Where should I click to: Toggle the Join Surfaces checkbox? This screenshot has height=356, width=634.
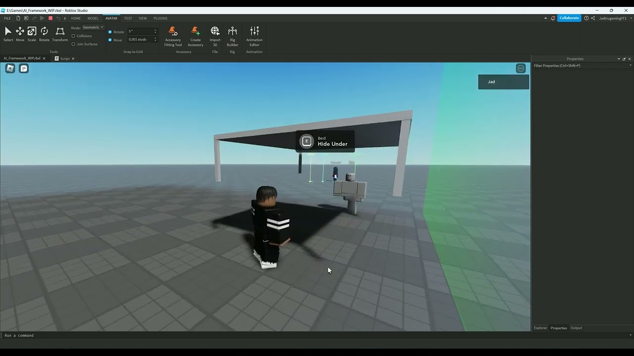coord(73,44)
